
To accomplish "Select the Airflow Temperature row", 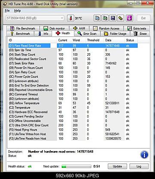I will [x=73, y=103].
